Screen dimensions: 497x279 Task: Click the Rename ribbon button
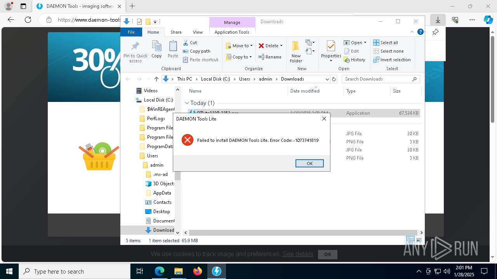(x=270, y=57)
